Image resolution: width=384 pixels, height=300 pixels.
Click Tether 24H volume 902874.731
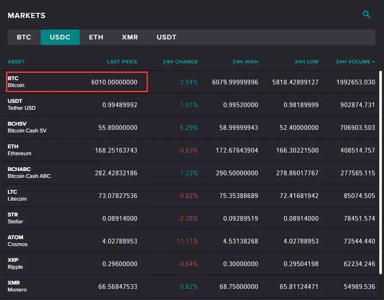(x=357, y=105)
